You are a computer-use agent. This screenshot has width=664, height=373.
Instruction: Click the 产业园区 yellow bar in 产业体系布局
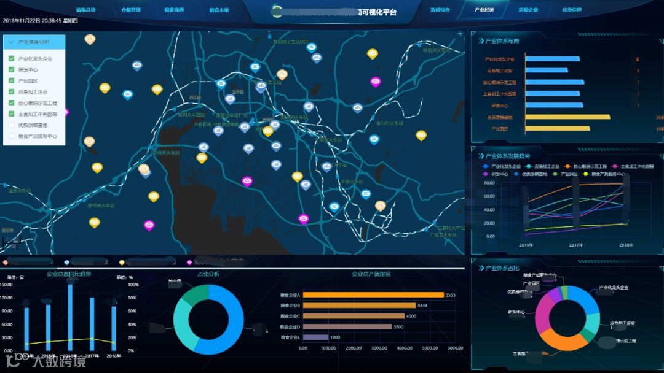[x=558, y=128]
